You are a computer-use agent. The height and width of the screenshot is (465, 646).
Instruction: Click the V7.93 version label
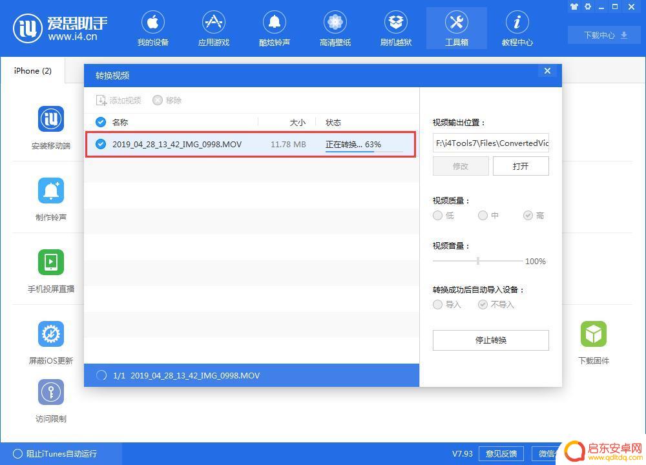463,453
